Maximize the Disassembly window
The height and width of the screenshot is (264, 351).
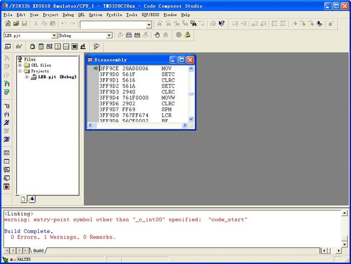pyautogui.click(x=182, y=60)
